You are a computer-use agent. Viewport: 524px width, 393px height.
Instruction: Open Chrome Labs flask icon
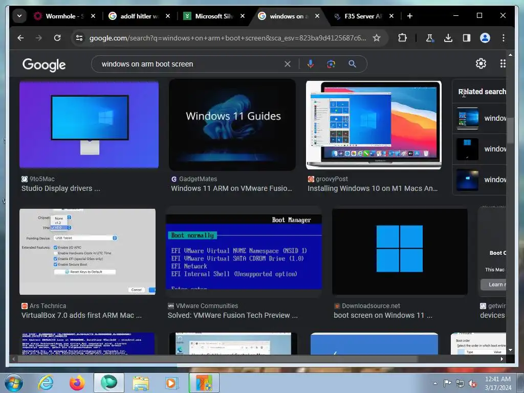[x=430, y=38]
